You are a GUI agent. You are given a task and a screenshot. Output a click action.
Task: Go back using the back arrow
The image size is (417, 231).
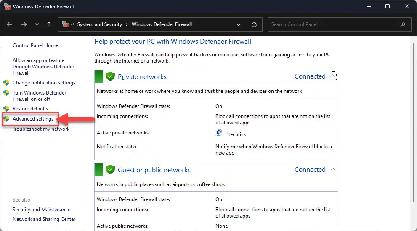click(9, 24)
